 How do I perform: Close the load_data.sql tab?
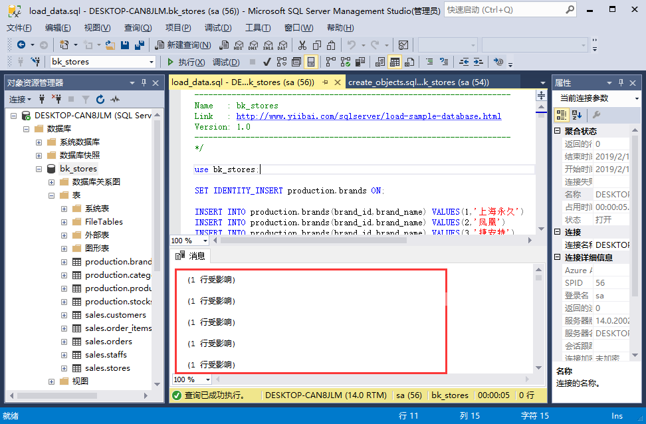(338, 82)
